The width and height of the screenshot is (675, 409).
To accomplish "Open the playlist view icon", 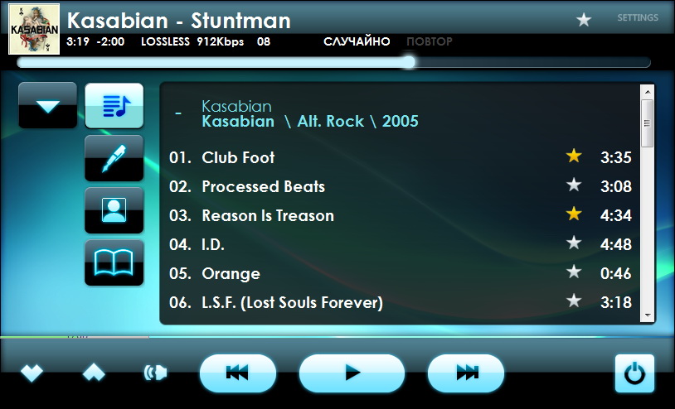I will [114, 106].
